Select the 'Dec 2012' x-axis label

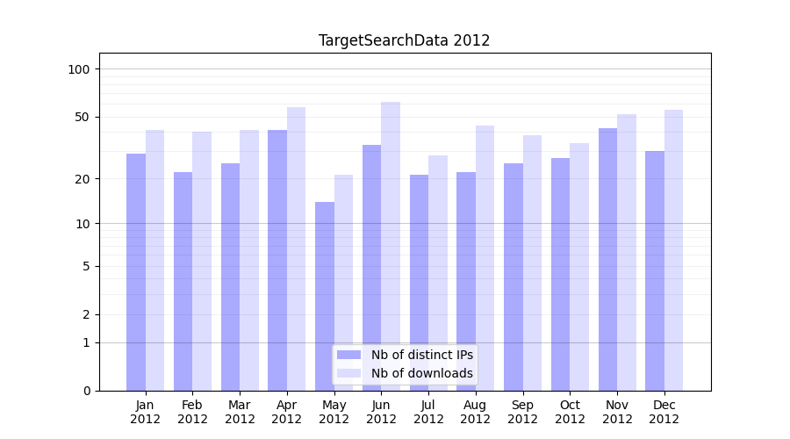(x=664, y=412)
